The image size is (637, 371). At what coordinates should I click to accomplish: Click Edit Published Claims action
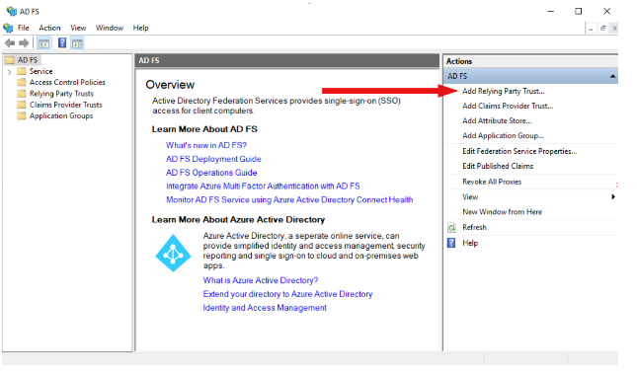click(x=498, y=167)
